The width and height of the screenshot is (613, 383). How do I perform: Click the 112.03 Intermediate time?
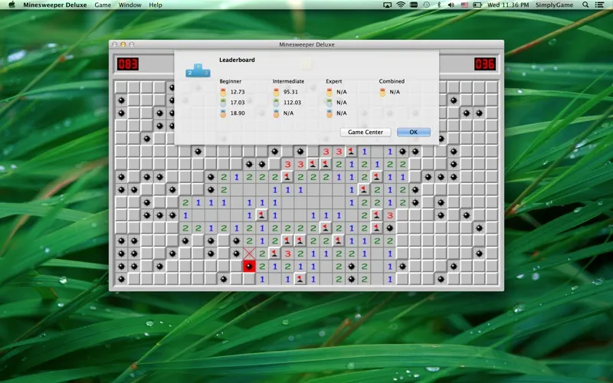pyautogui.click(x=292, y=103)
